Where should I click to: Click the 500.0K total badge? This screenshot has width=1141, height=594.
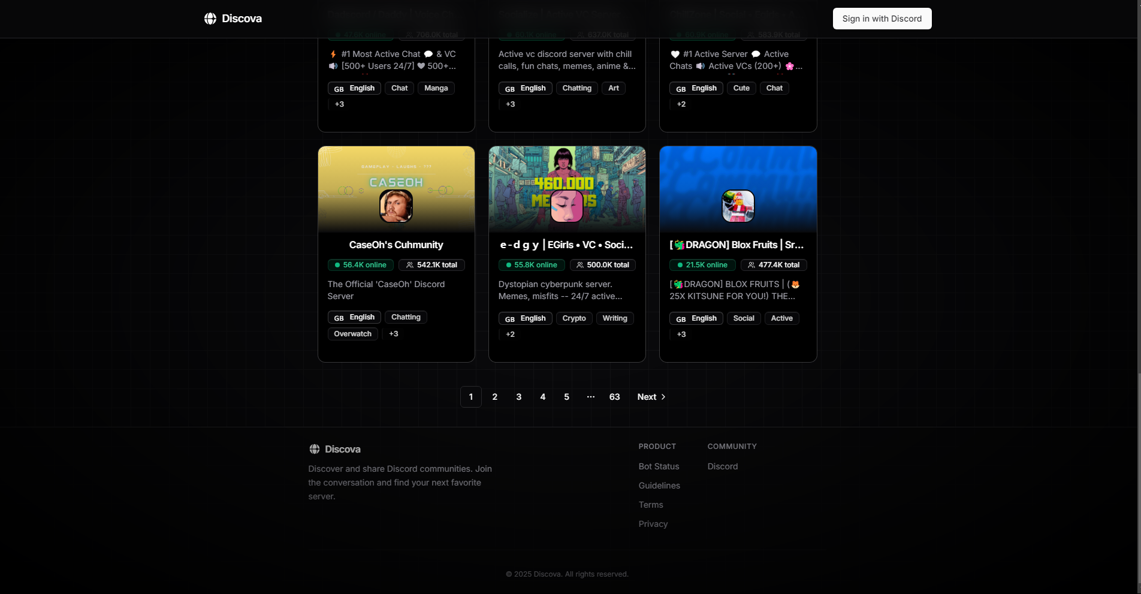point(603,265)
